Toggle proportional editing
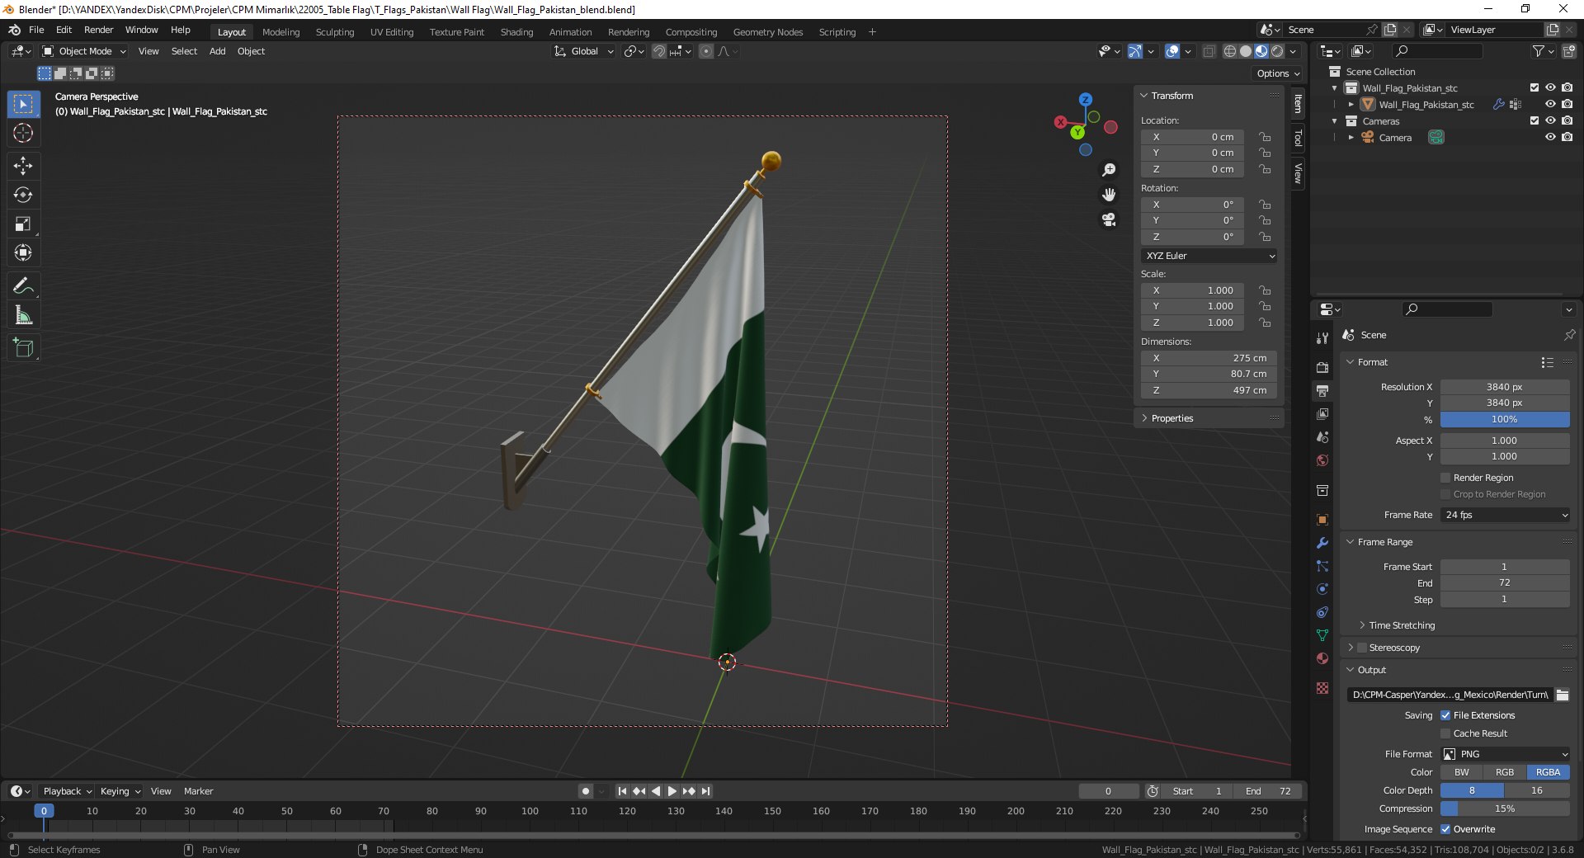1584x858 pixels. [706, 51]
